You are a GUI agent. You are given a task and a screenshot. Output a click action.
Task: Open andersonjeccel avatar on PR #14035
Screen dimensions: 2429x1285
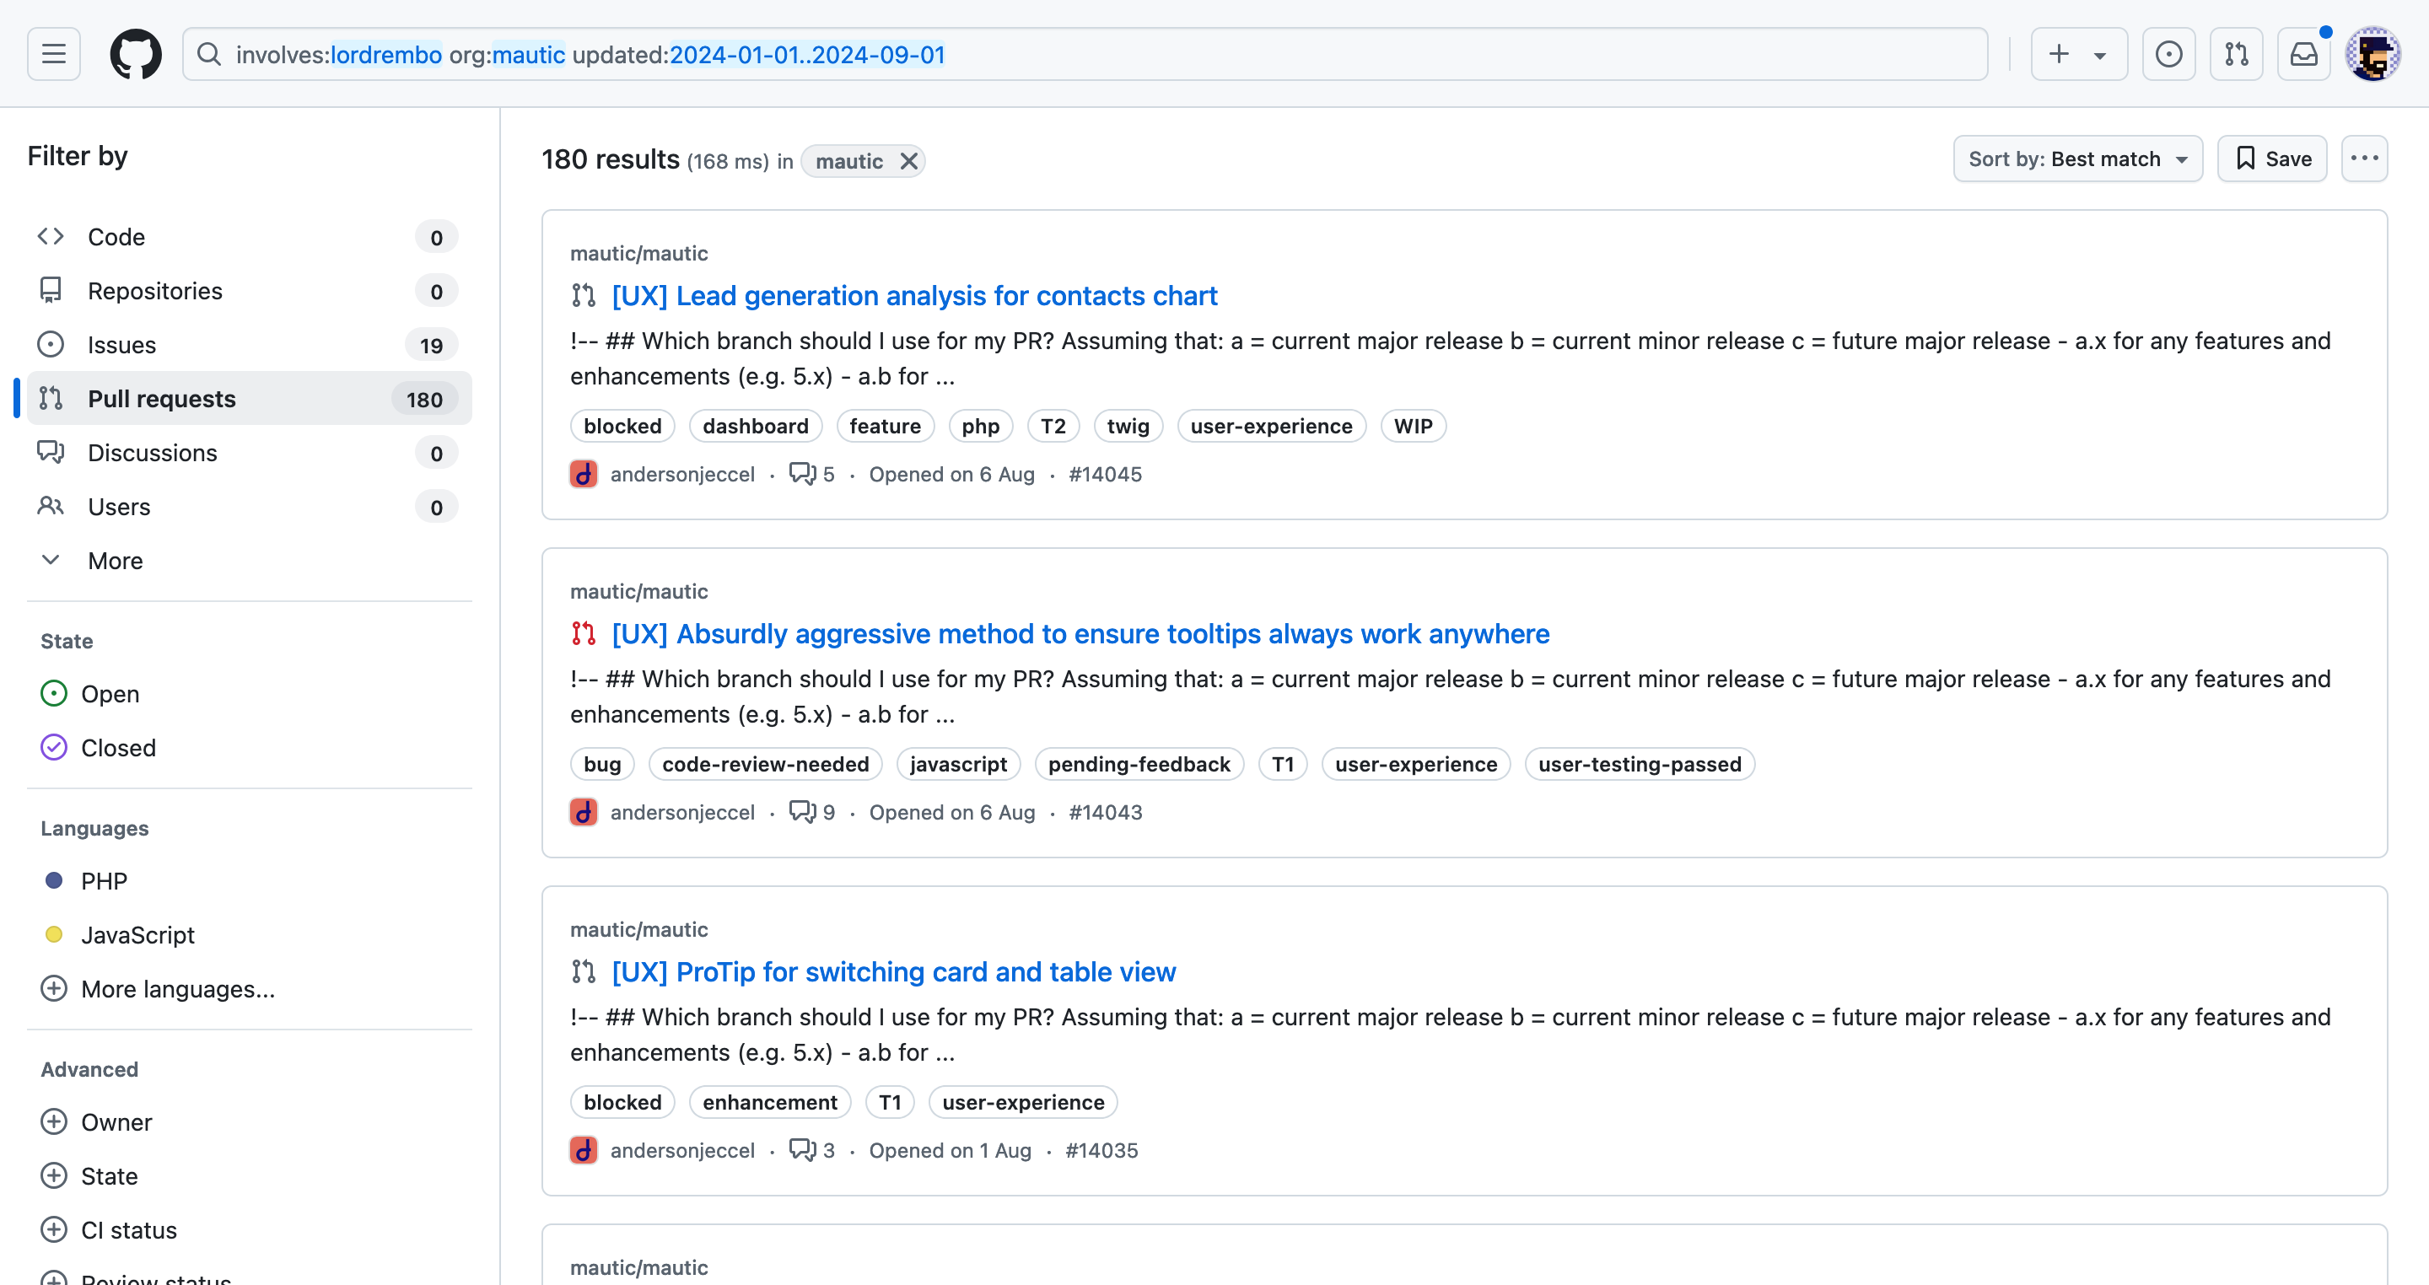(584, 1149)
